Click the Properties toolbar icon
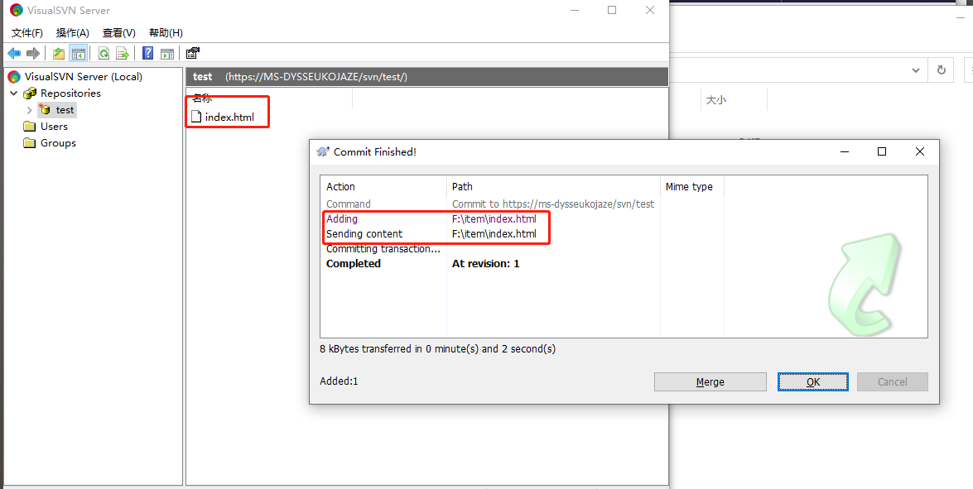This screenshot has height=489, width=973. coord(193,54)
